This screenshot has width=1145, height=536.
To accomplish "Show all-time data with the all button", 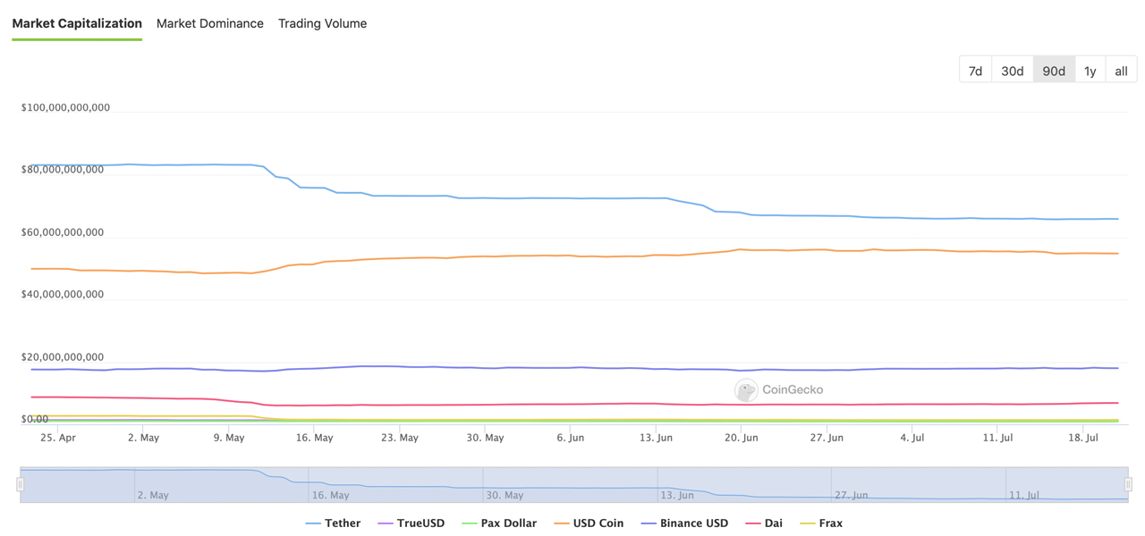I will click(1121, 71).
